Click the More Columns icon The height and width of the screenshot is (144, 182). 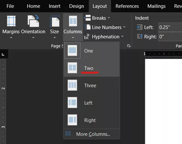click(x=68, y=134)
